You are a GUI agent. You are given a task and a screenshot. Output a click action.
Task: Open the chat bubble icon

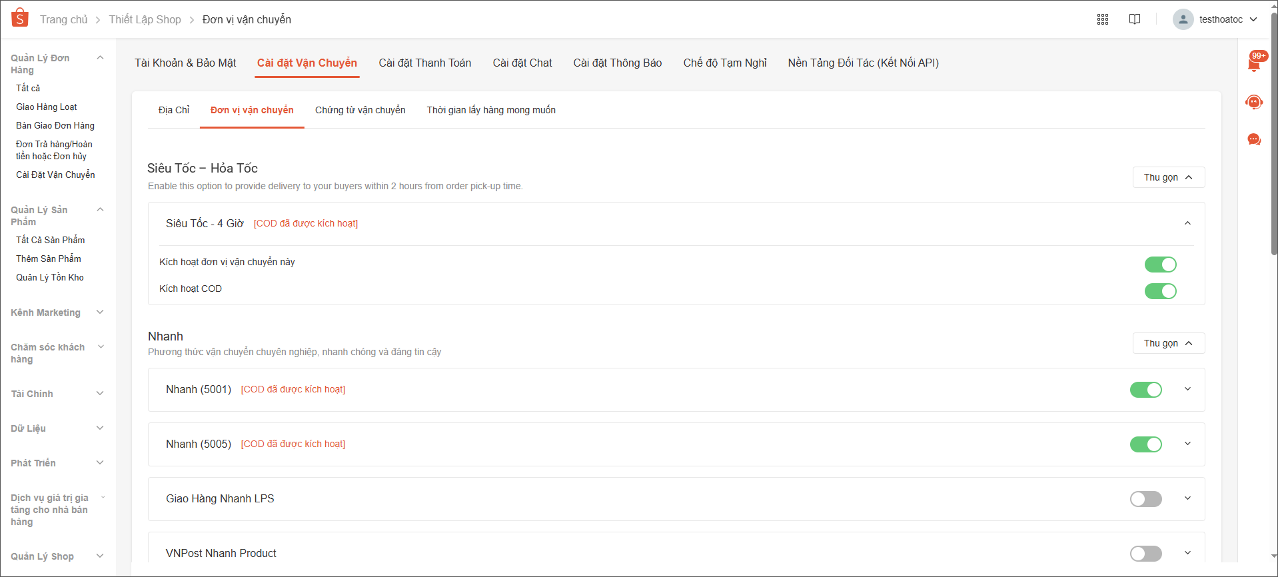1254,139
